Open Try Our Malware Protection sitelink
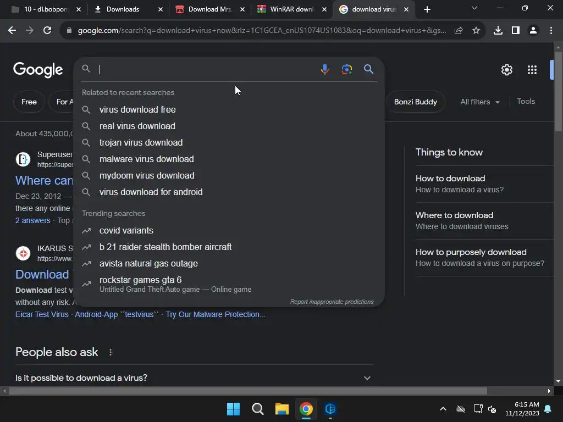Viewport: 563px width, 422px height. click(216, 314)
